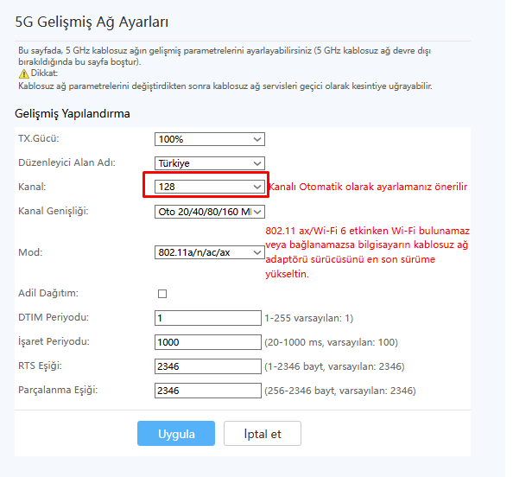Click the DTIM range hint 1-255 text
The height and width of the screenshot is (477, 513).
(309, 318)
